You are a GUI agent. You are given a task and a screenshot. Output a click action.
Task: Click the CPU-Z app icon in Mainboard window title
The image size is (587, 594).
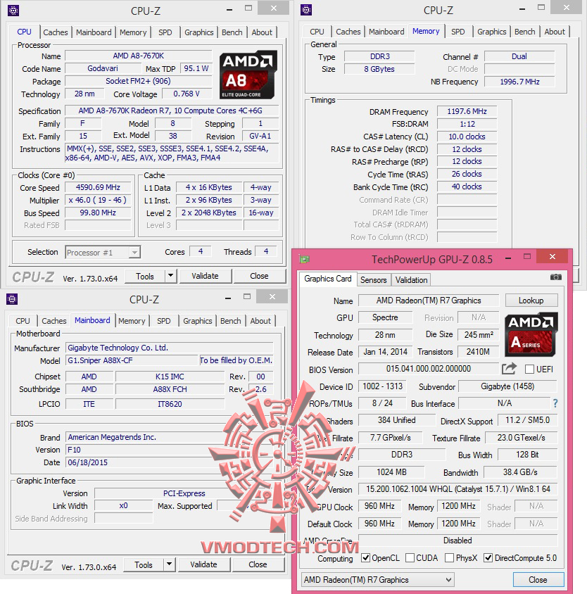(12, 299)
